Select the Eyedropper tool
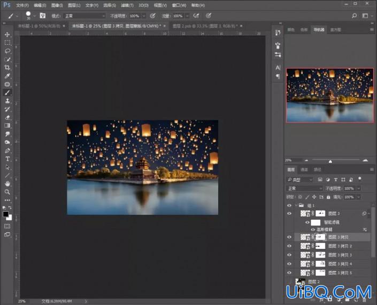 7,76
